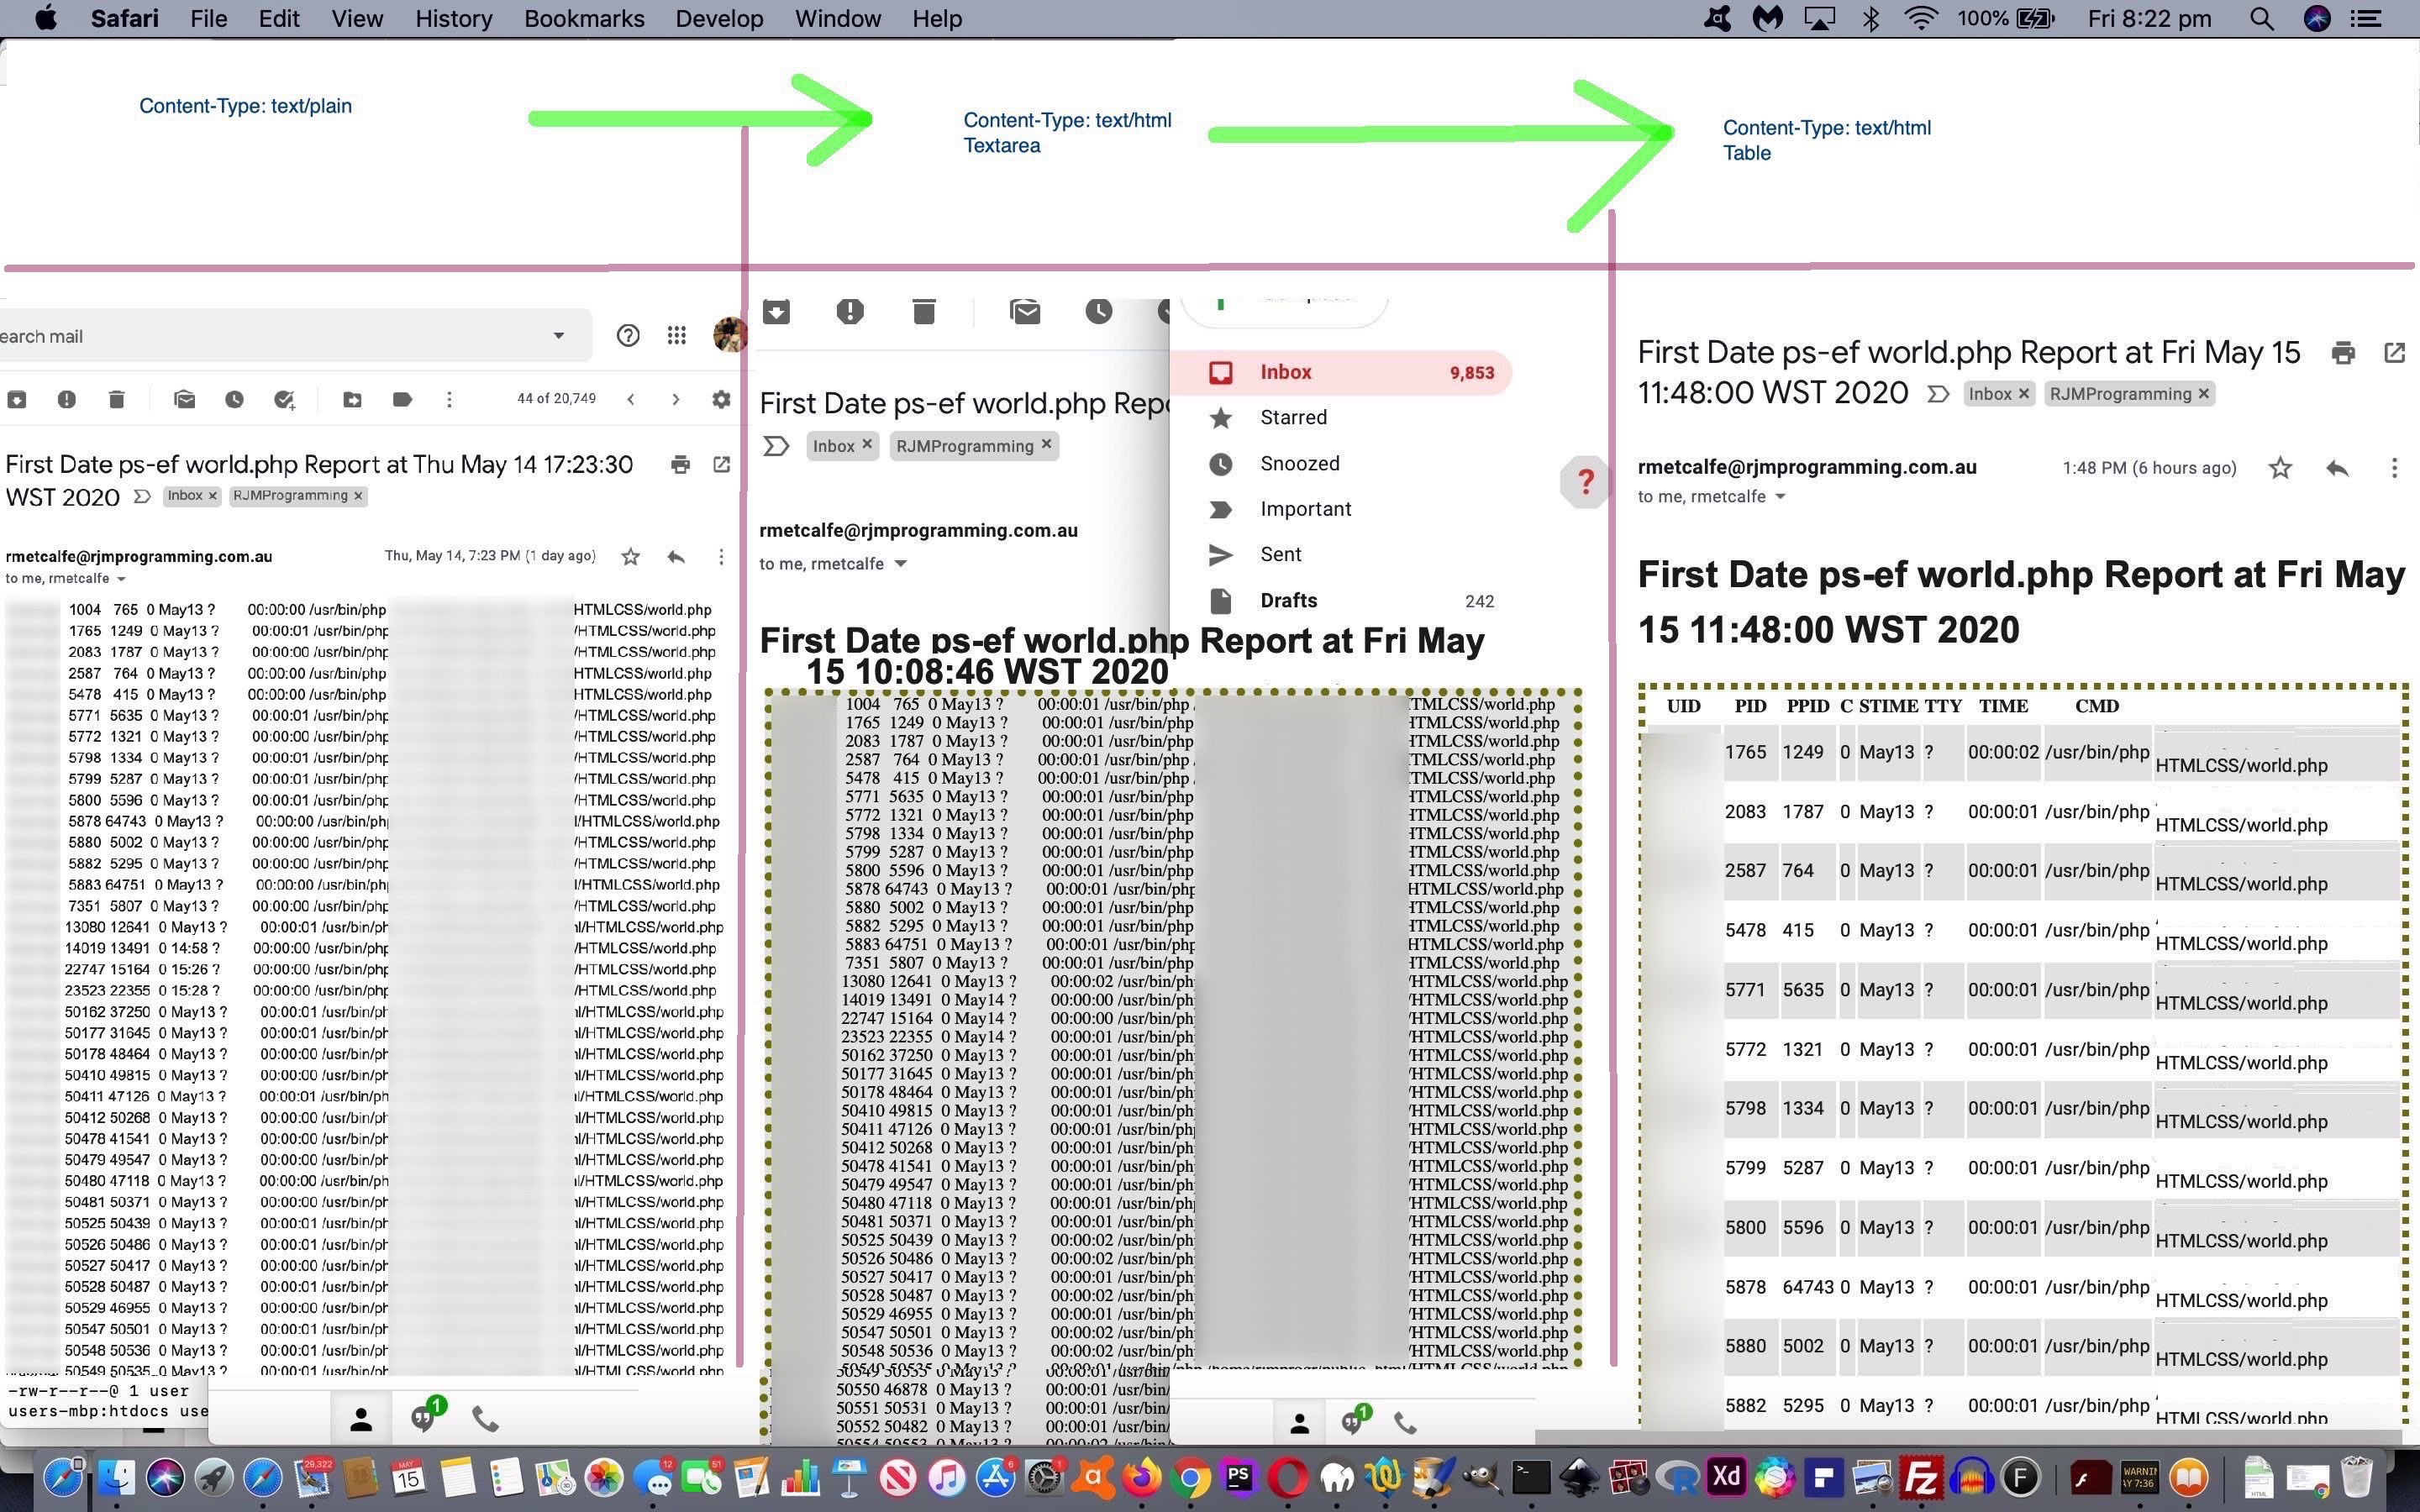Open More menu beside Thu May 14 reply
Viewport: 2420px width, 1512px height.
(721, 556)
